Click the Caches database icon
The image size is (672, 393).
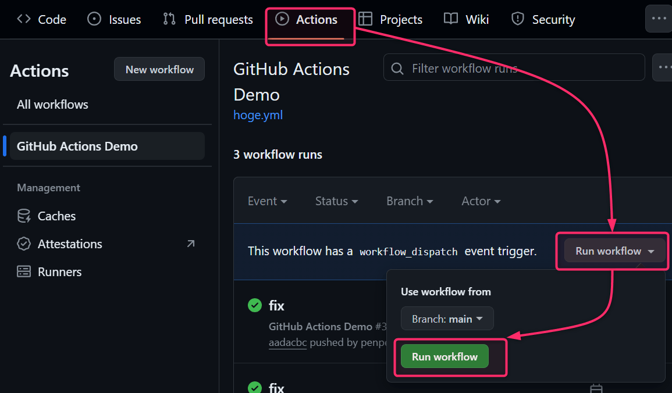tap(24, 216)
